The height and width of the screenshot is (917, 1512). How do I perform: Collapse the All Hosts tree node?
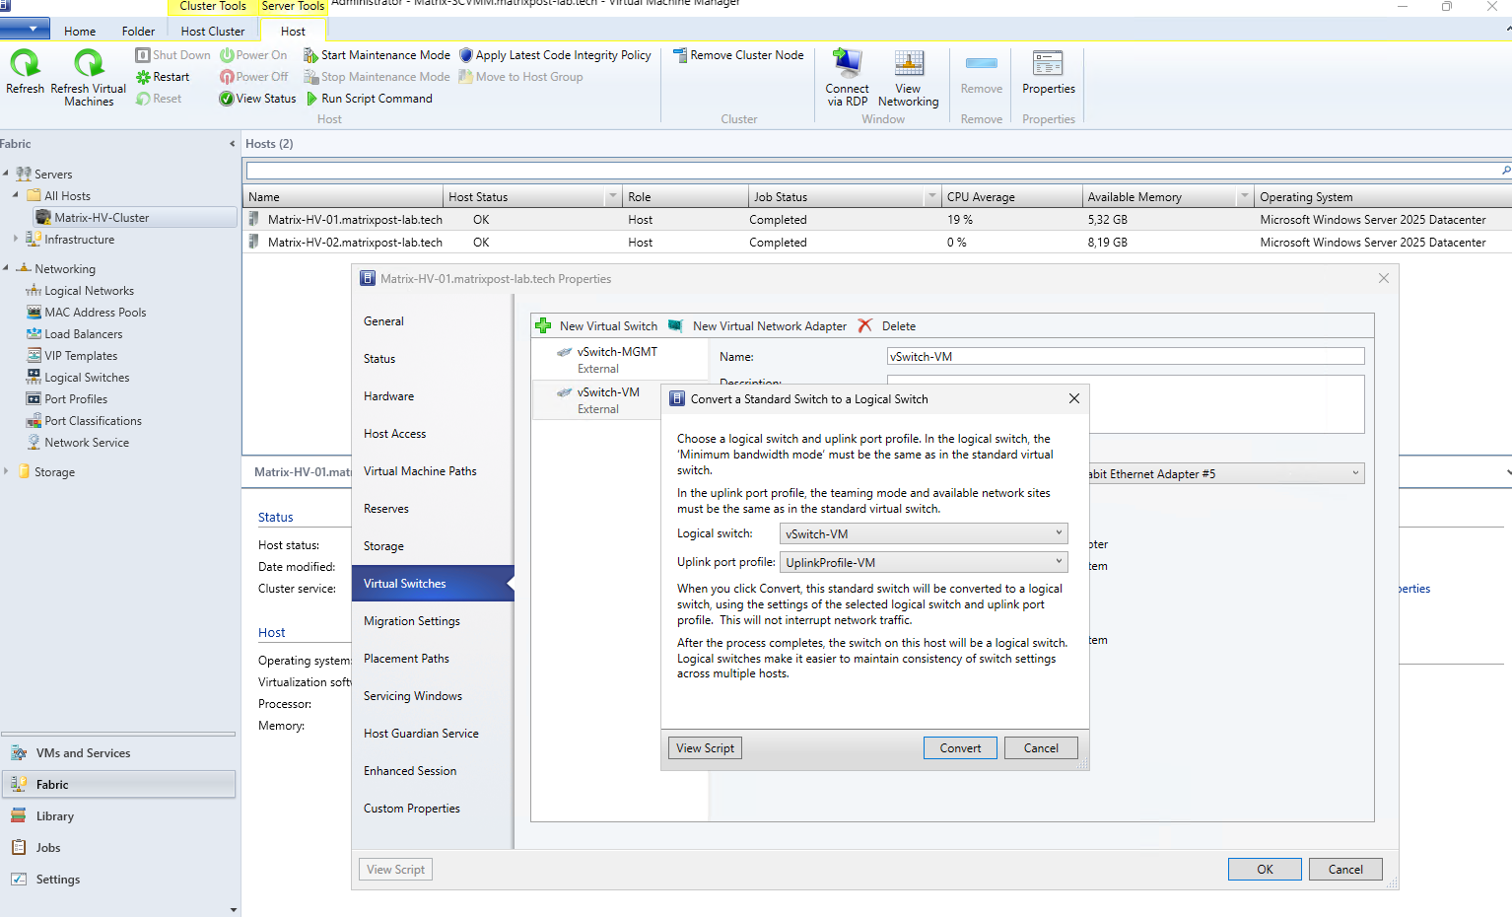(16, 195)
